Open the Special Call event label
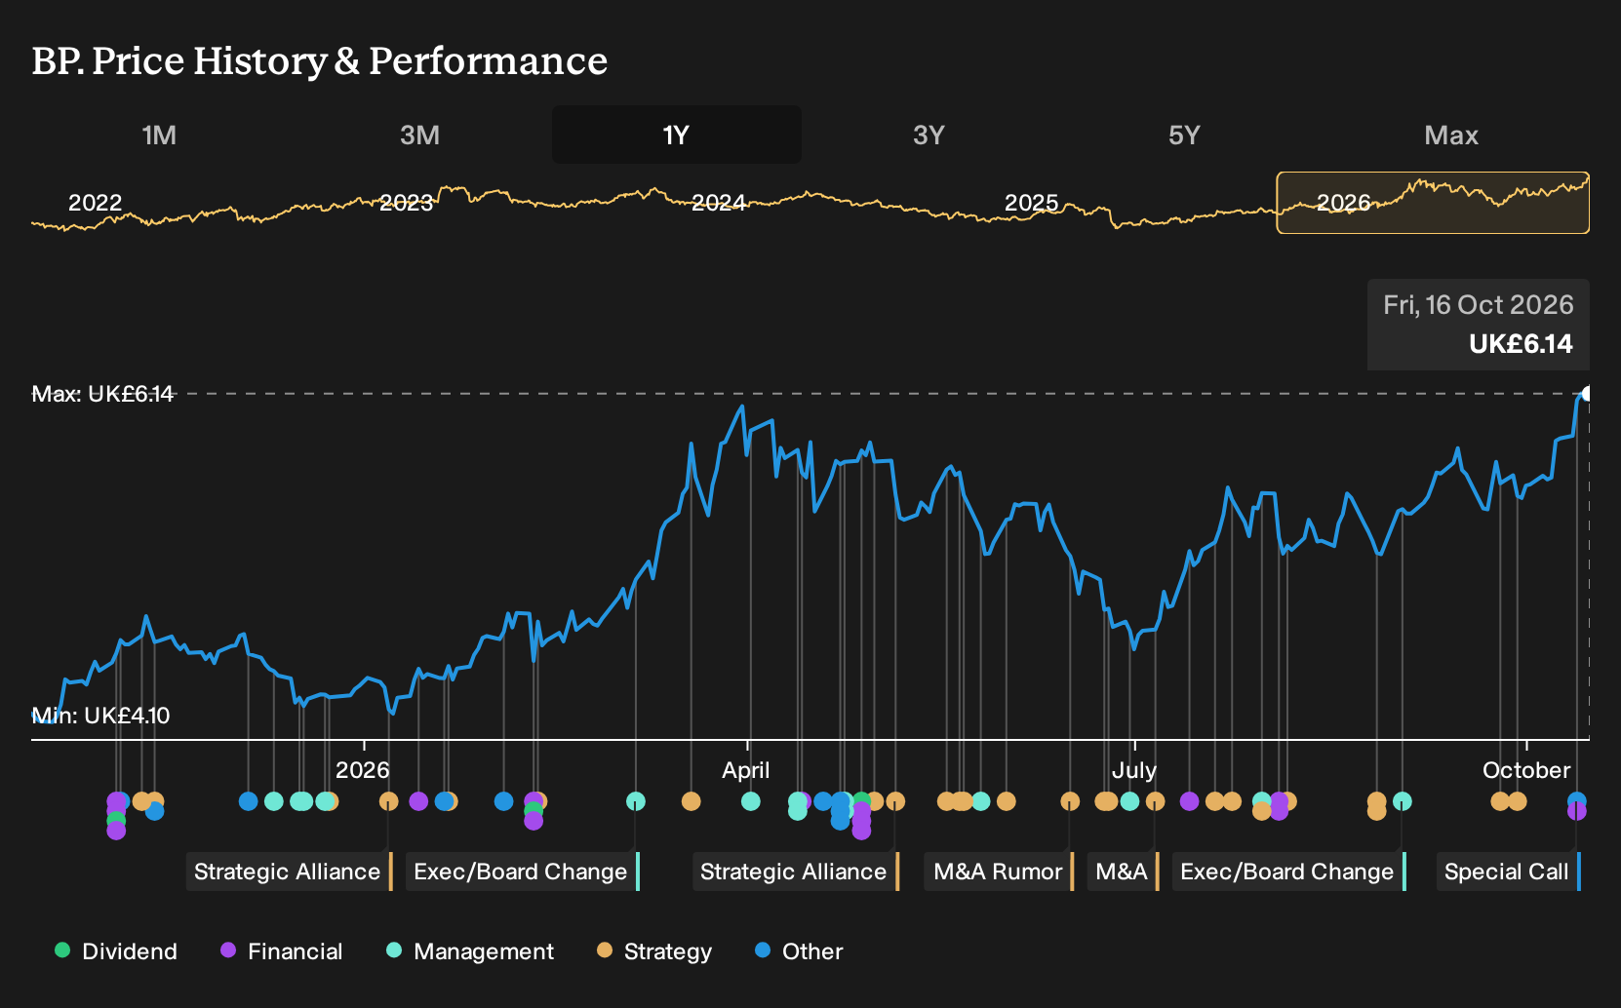The height and width of the screenshot is (1008, 1621). coord(1508,872)
